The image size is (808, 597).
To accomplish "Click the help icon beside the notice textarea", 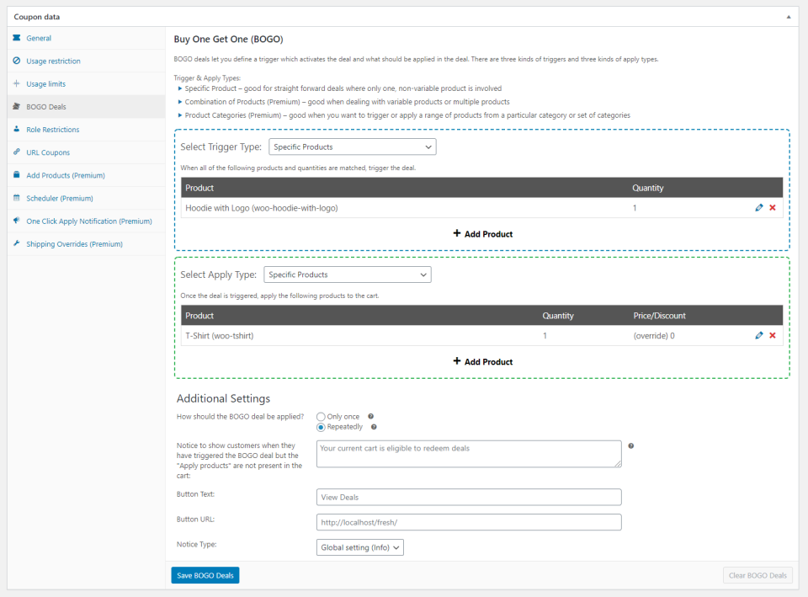I will click(x=630, y=446).
